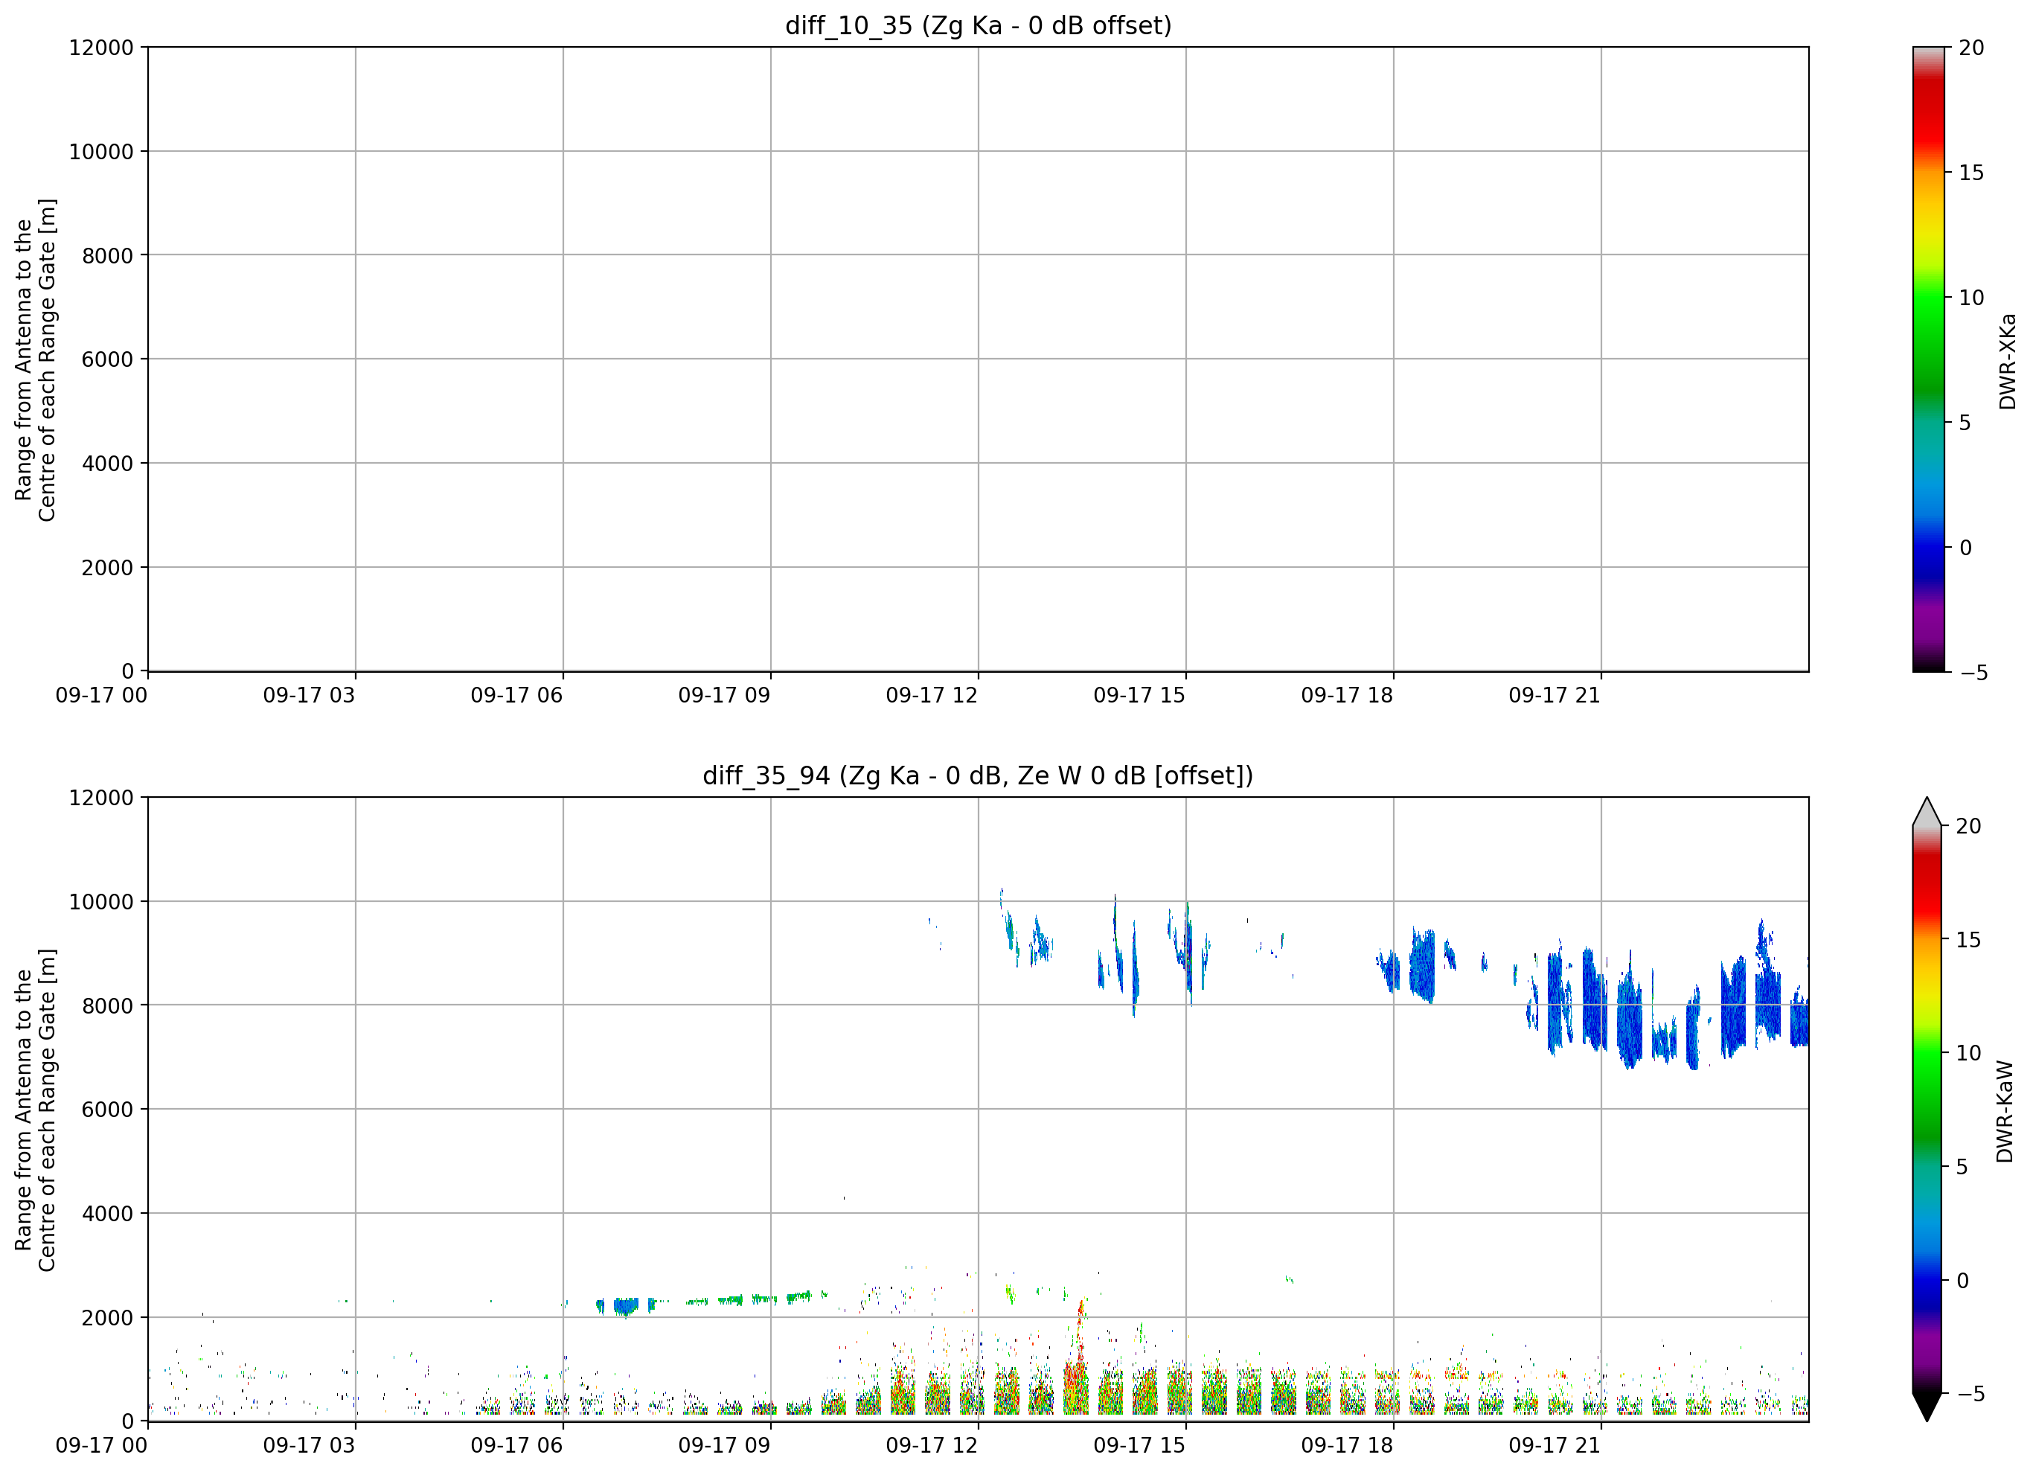Click x-tick "09-17 03" under diff_35_94 plot
Image resolution: width=2033 pixels, height=1472 pixels.
[310, 1445]
